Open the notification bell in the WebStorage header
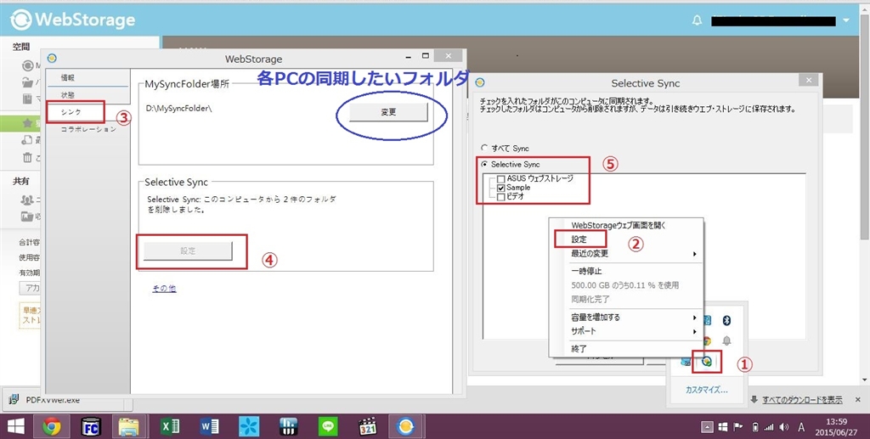Image resolution: width=870 pixels, height=439 pixels. pyautogui.click(x=698, y=20)
